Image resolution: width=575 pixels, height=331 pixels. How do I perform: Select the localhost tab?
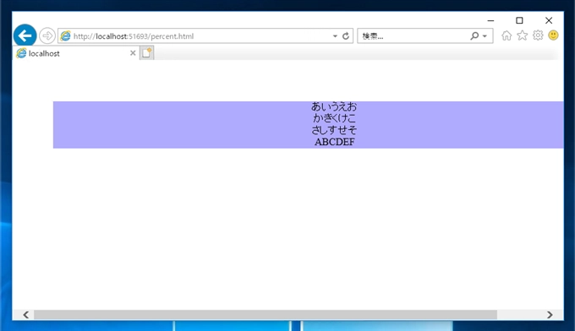coord(76,53)
